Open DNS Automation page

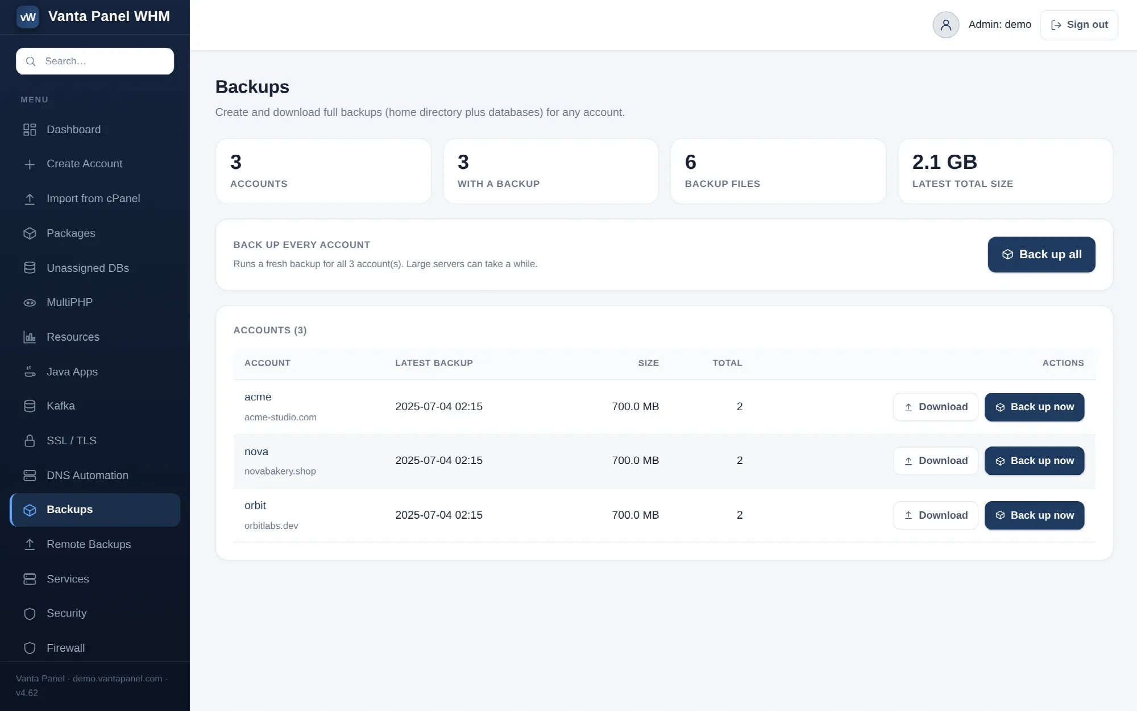(95, 475)
